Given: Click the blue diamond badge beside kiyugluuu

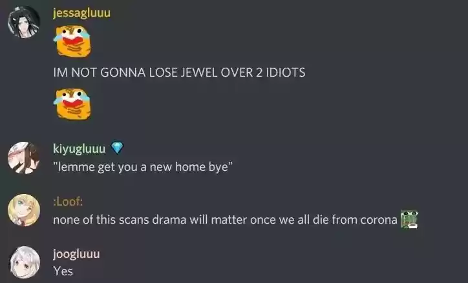Looking at the screenshot, I should 117,148.
